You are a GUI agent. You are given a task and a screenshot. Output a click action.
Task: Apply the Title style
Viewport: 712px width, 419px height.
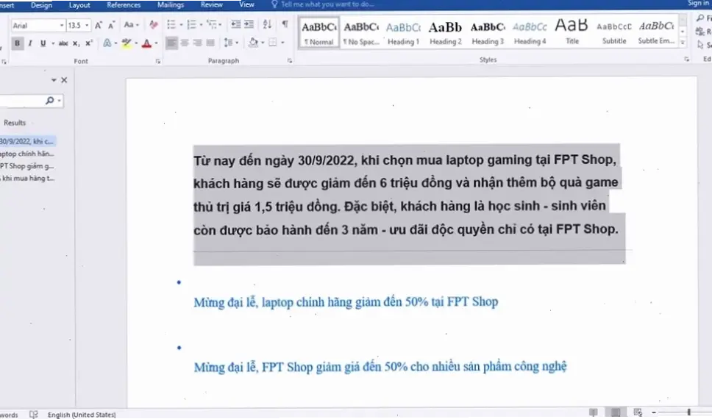click(572, 32)
